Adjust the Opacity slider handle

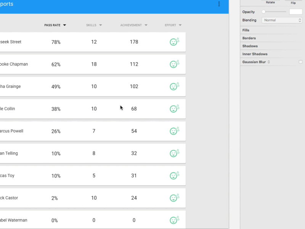[x=263, y=11]
